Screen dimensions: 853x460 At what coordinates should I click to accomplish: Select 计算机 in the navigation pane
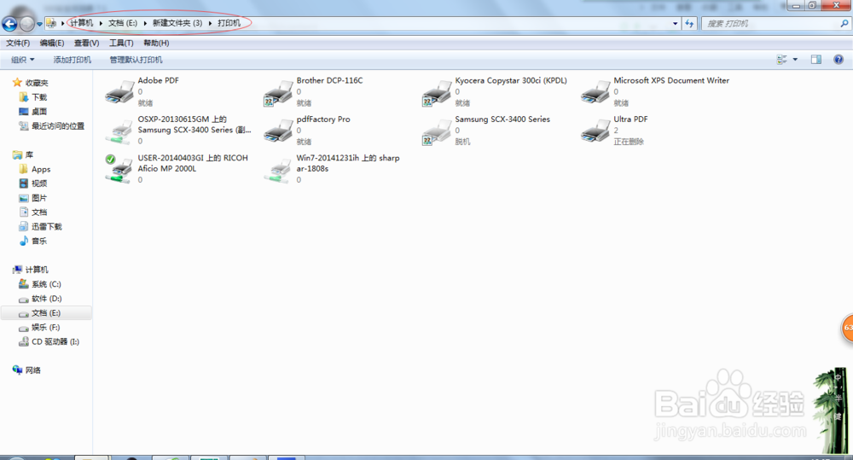(x=31, y=270)
